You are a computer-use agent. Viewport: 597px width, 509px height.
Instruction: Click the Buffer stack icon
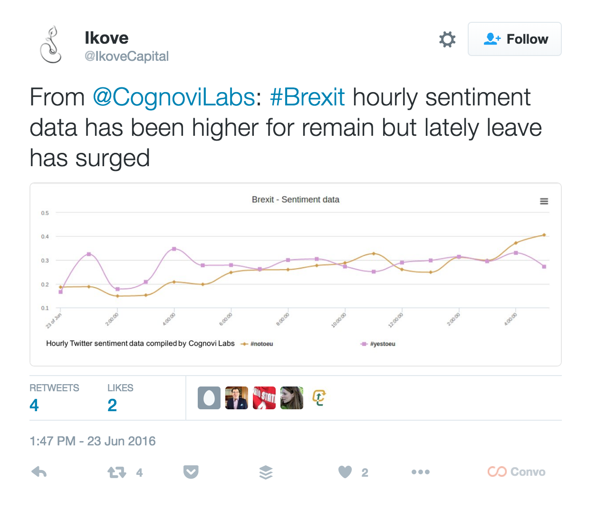pyautogui.click(x=266, y=472)
